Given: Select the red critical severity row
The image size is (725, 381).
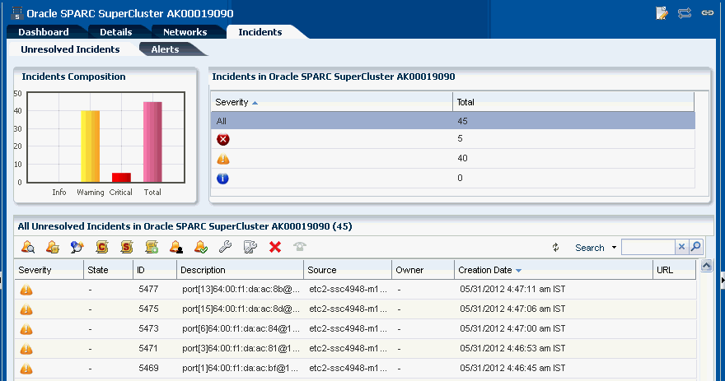Looking at the screenshot, I should tap(452, 139).
